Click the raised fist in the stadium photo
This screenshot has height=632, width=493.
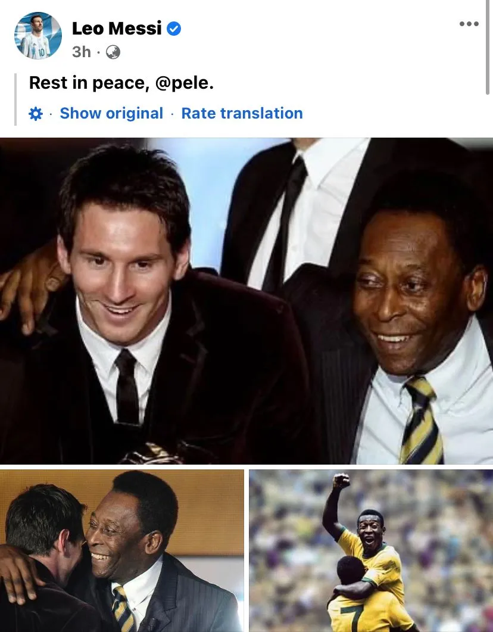point(341,481)
